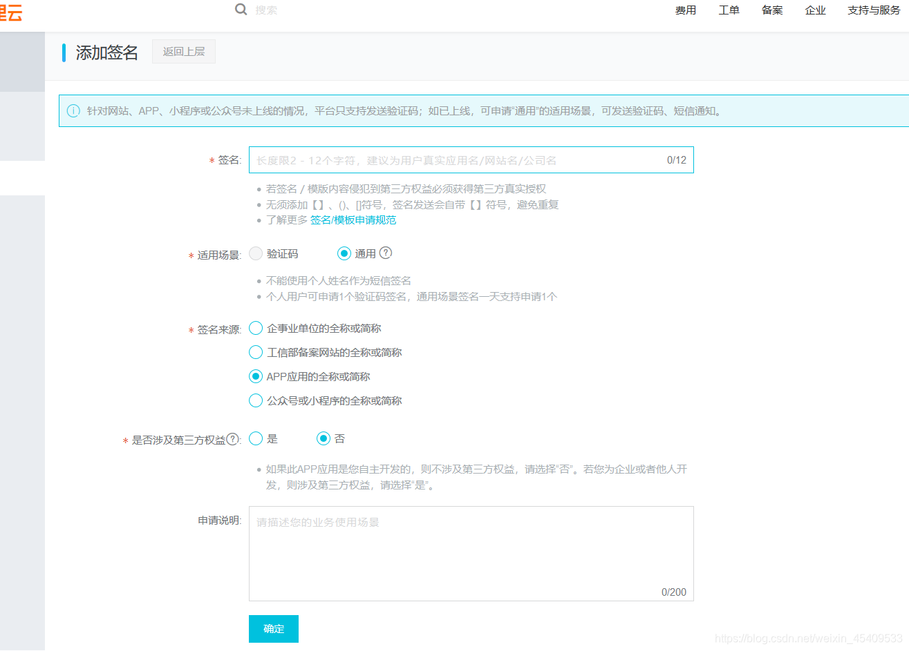Focus the 申请说明 description textarea
The width and height of the screenshot is (909, 651).
[471, 554]
